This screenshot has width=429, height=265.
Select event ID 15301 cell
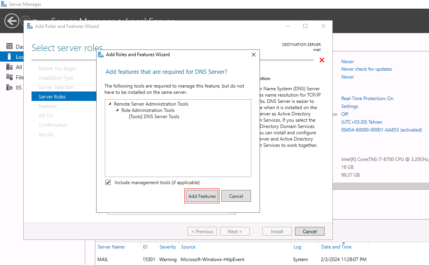coord(149,259)
